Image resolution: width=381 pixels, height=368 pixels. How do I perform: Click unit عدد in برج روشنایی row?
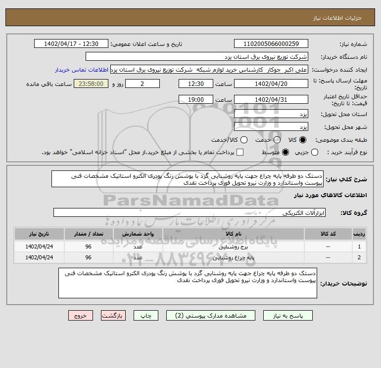[x=138, y=246]
